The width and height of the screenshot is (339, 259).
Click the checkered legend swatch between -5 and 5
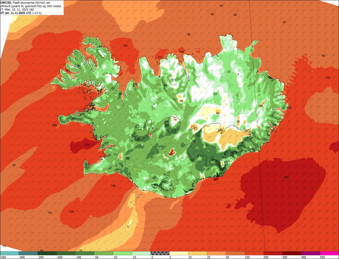coord(160,253)
